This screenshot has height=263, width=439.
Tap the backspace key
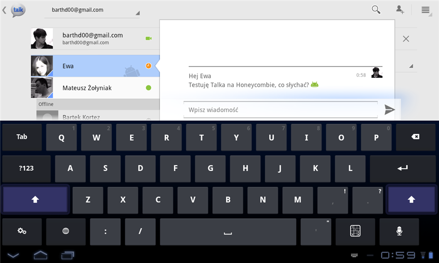click(416, 137)
